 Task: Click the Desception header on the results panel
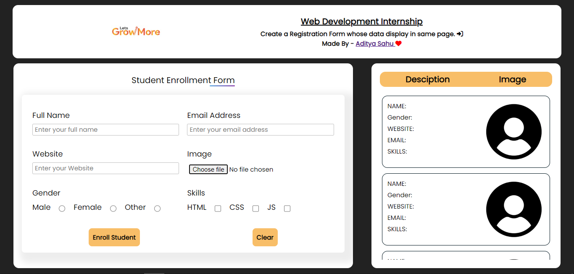[x=427, y=79]
